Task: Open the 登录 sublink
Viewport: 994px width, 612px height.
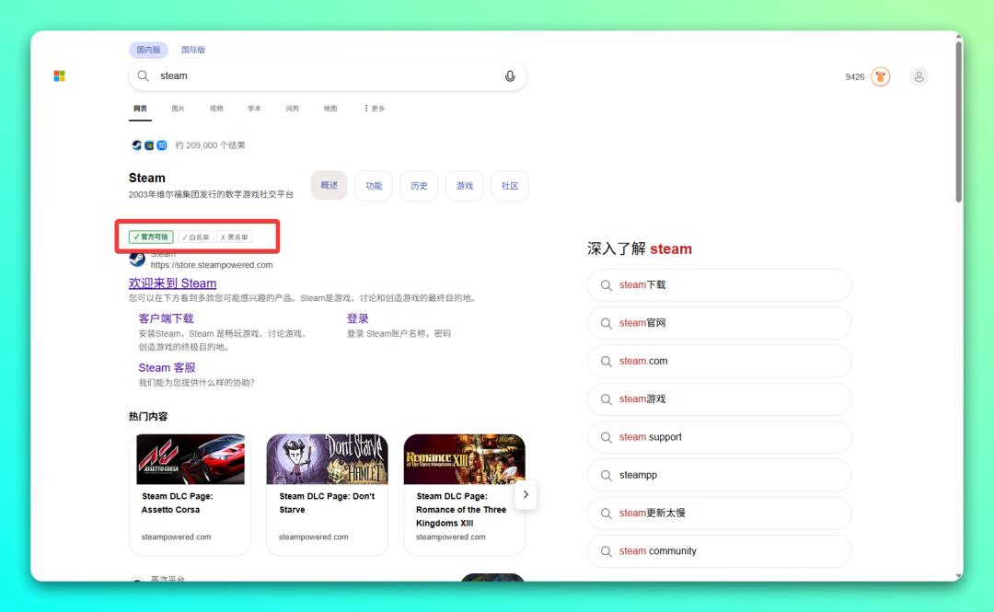Action: pyautogui.click(x=357, y=318)
